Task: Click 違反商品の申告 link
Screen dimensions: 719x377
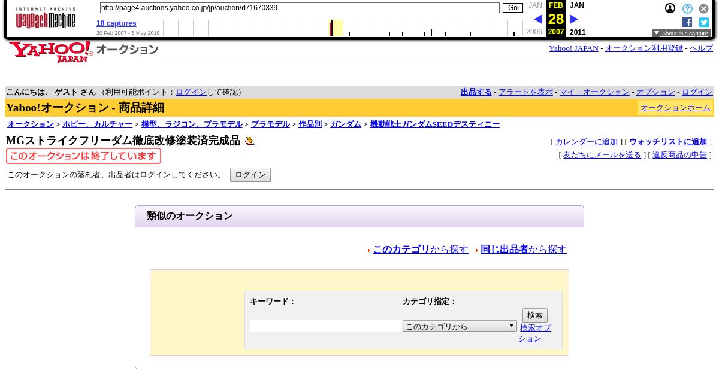Action: coord(679,155)
